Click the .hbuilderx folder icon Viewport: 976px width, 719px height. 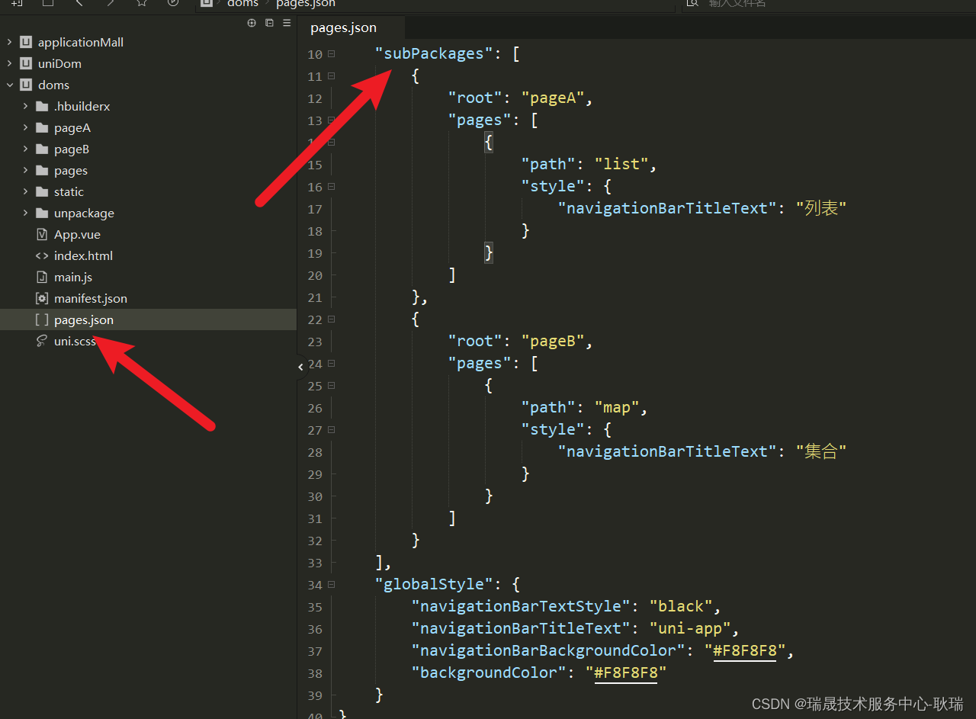click(x=42, y=107)
